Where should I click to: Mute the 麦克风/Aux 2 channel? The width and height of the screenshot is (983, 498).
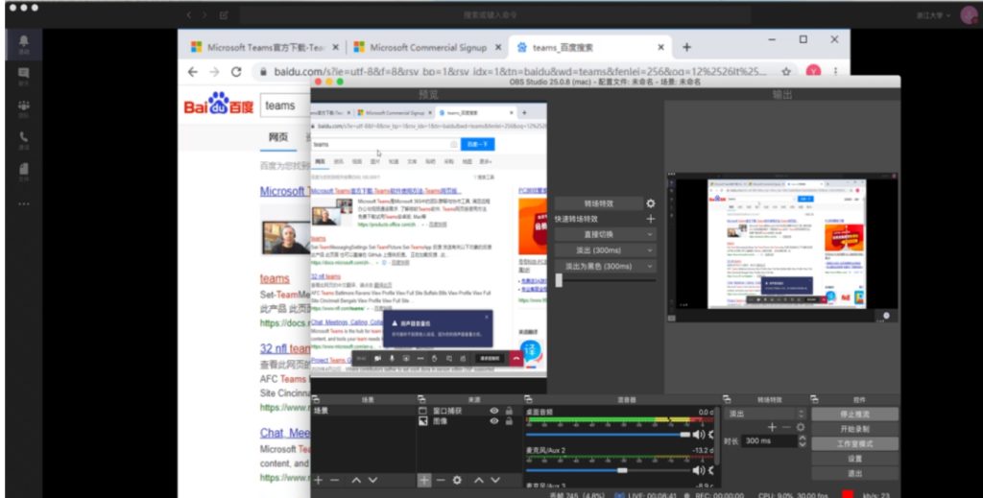[699, 470]
